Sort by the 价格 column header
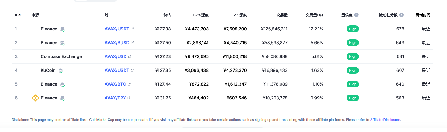This screenshot has width=447, height=132. [x=167, y=15]
